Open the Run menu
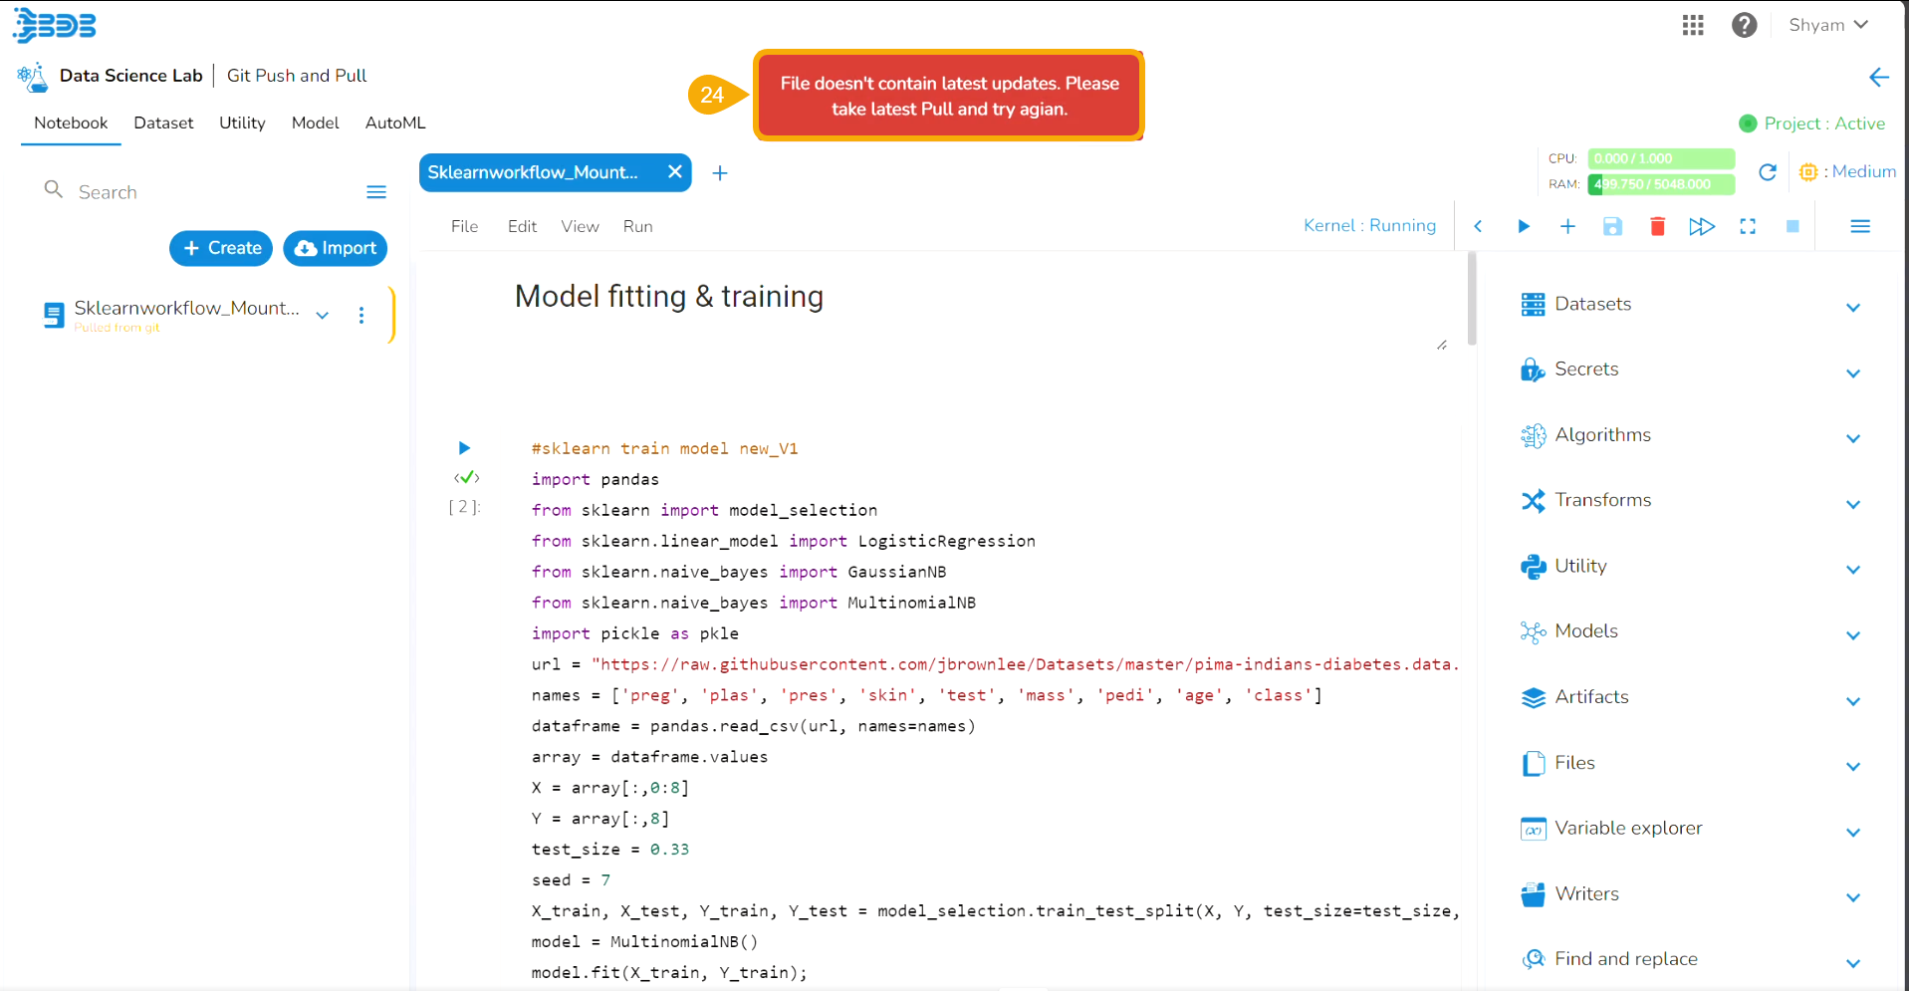1909x991 pixels. pos(637,226)
